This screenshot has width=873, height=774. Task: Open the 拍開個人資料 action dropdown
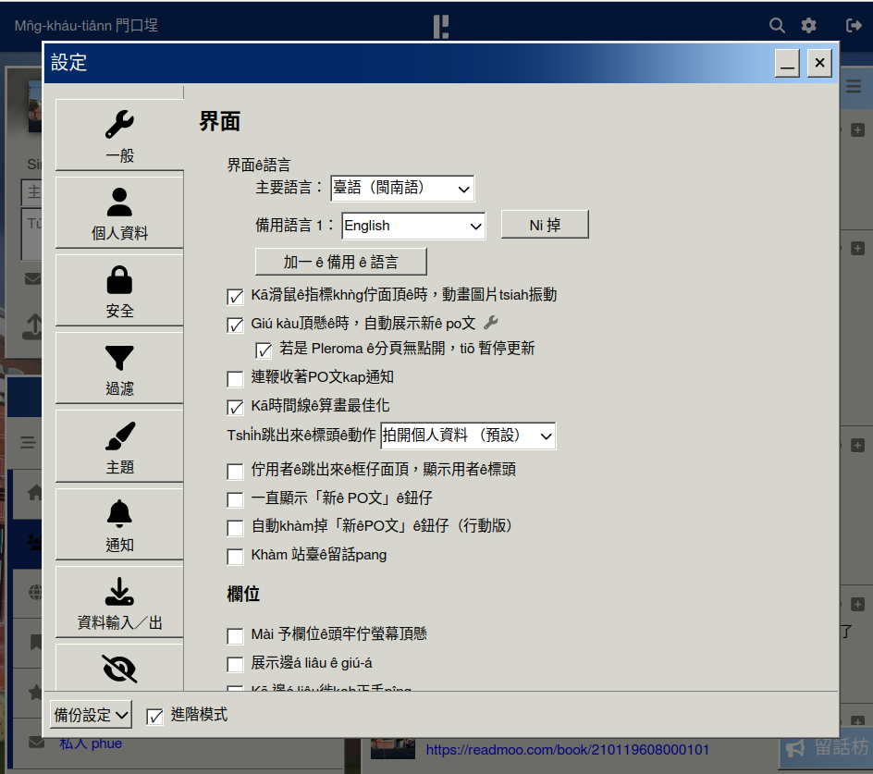tap(468, 436)
